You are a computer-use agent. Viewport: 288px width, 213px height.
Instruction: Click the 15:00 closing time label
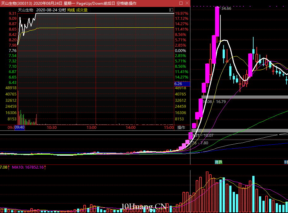(x=169, y=128)
